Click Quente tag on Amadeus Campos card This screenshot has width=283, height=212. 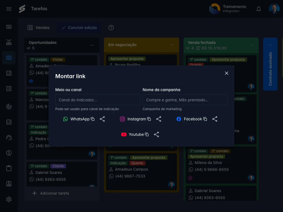click(x=137, y=163)
